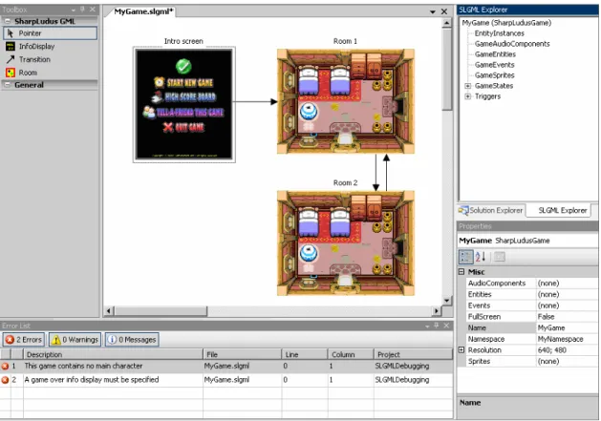Collapse the Misc property category

click(x=461, y=272)
